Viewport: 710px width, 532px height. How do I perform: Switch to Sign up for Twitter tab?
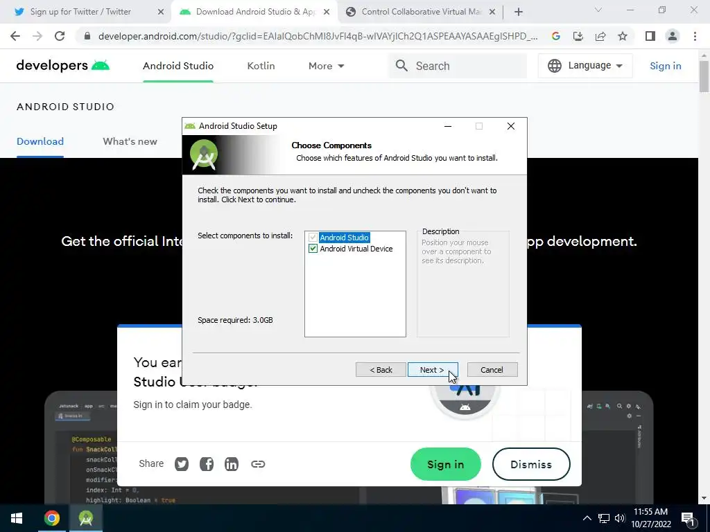point(80,12)
